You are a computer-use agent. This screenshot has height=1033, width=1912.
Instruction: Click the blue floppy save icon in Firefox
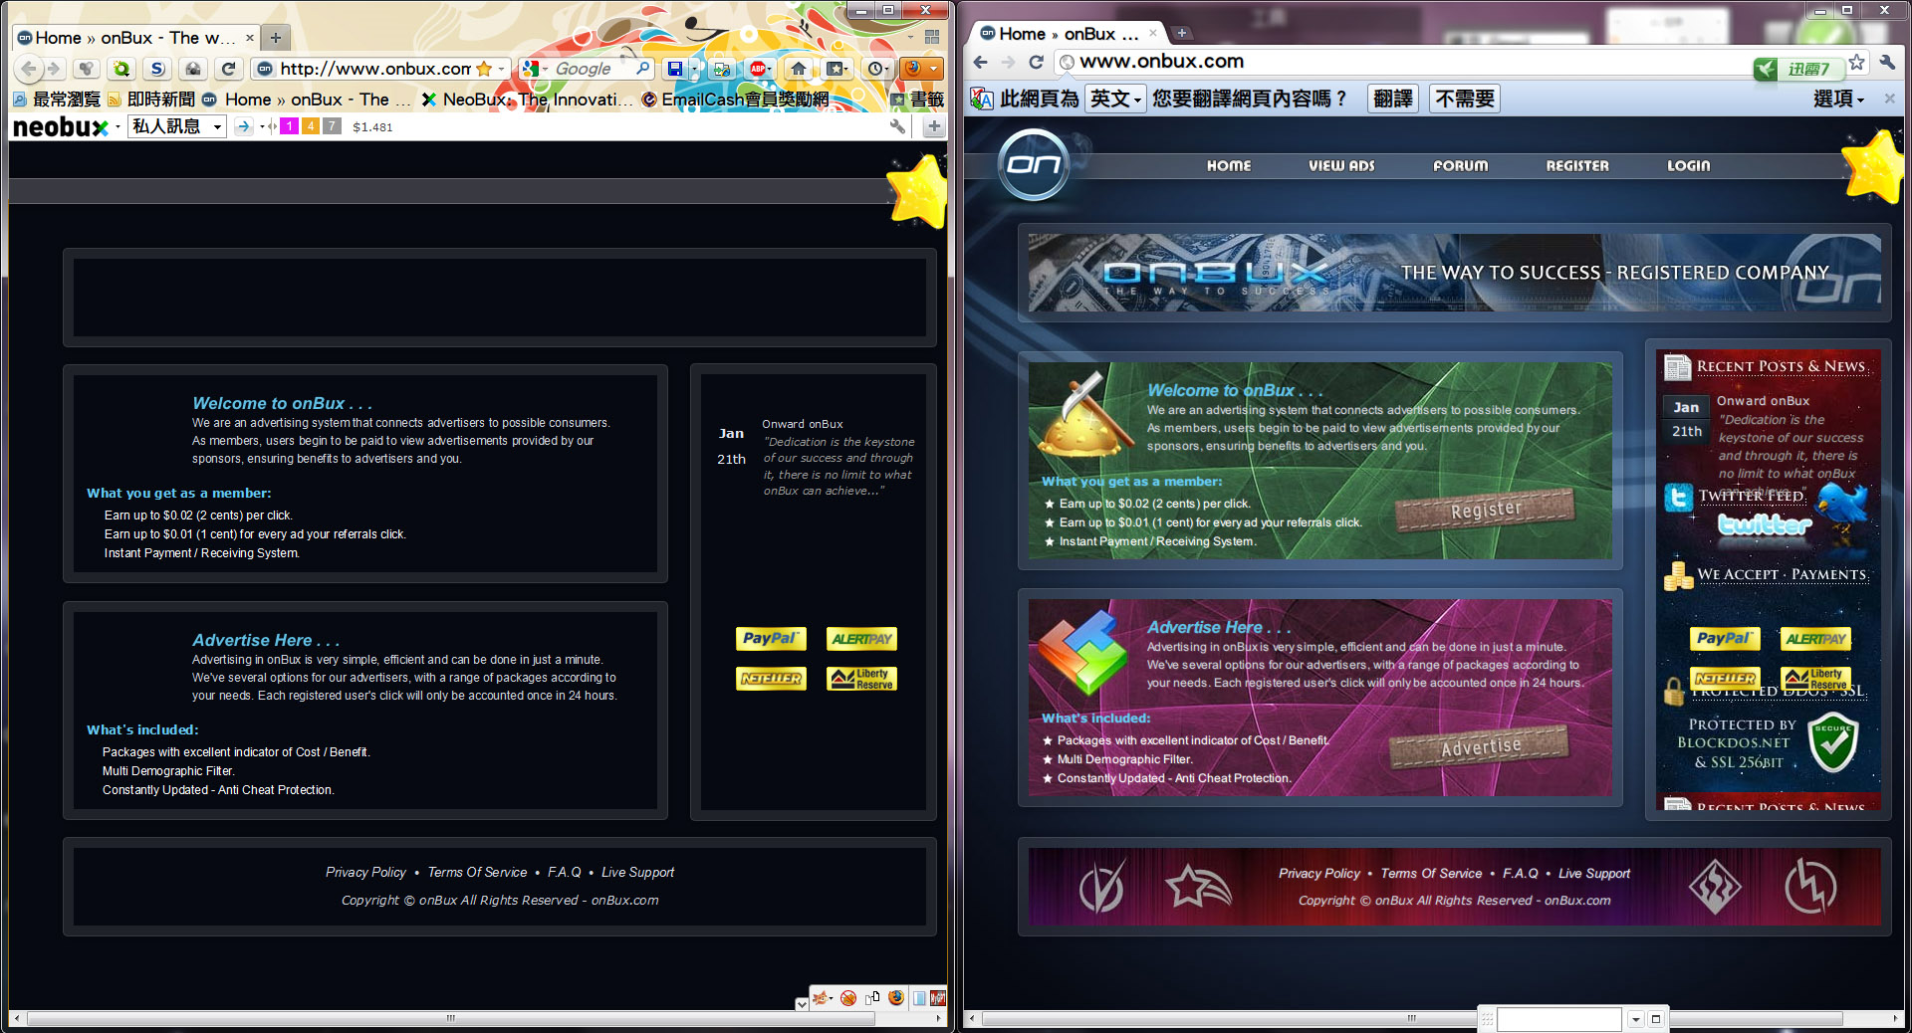675,69
